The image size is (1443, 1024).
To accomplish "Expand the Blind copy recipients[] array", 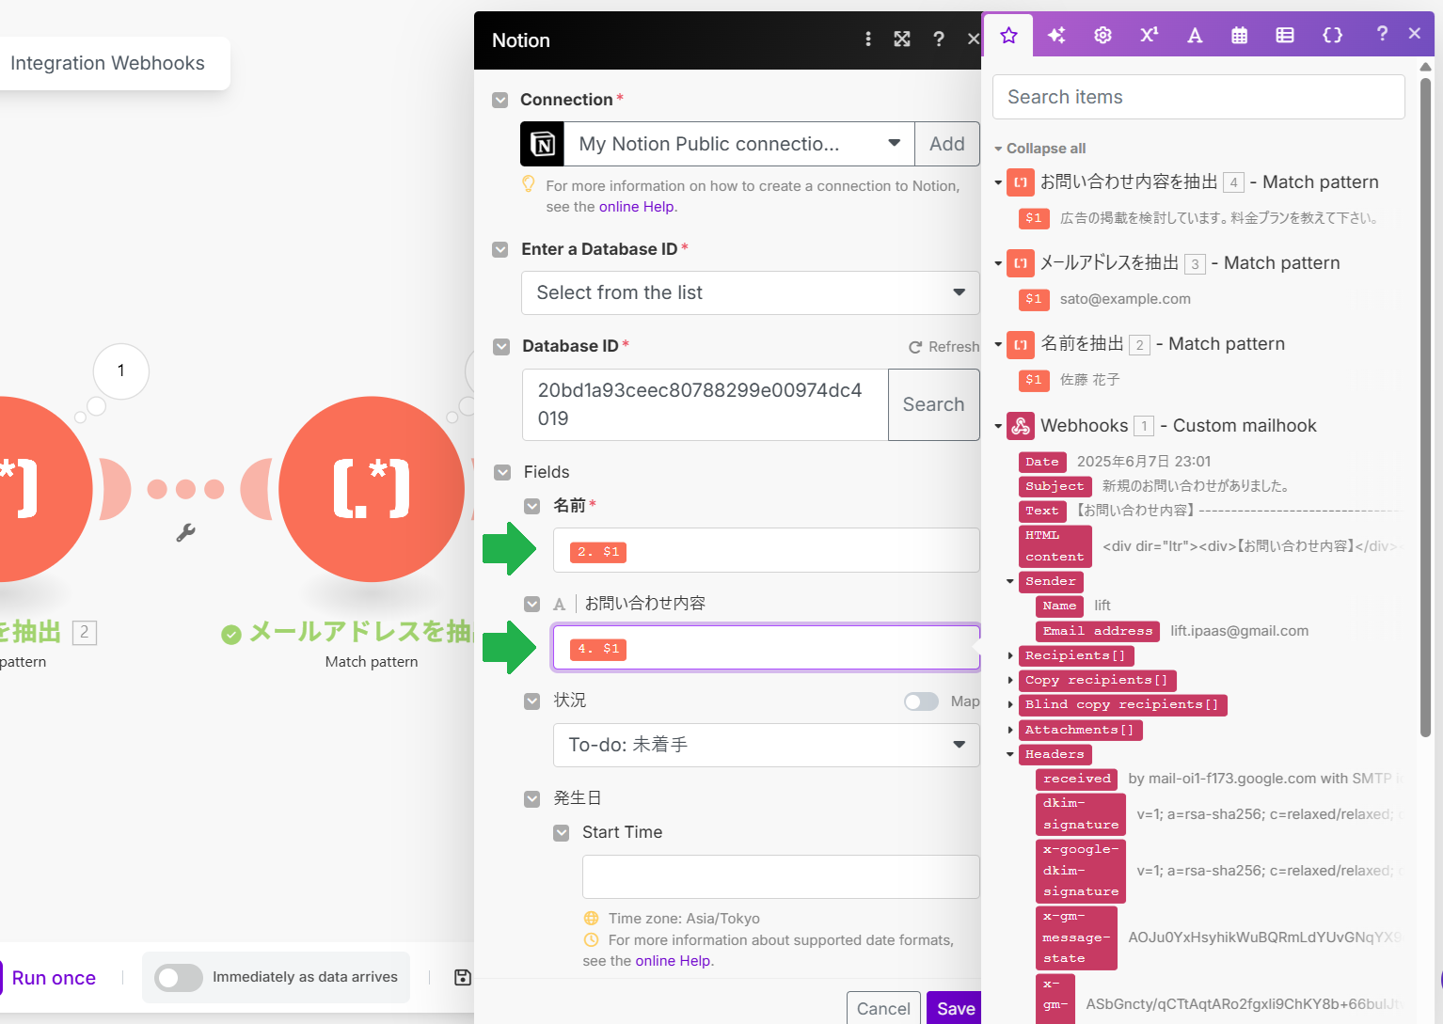I will point(1011,704).
